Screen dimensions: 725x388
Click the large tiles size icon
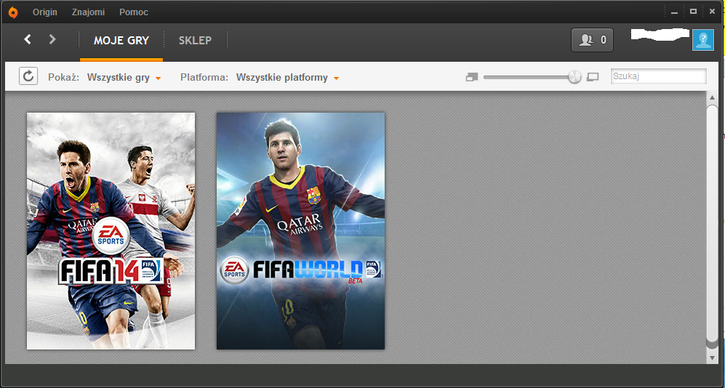[593, 77]
